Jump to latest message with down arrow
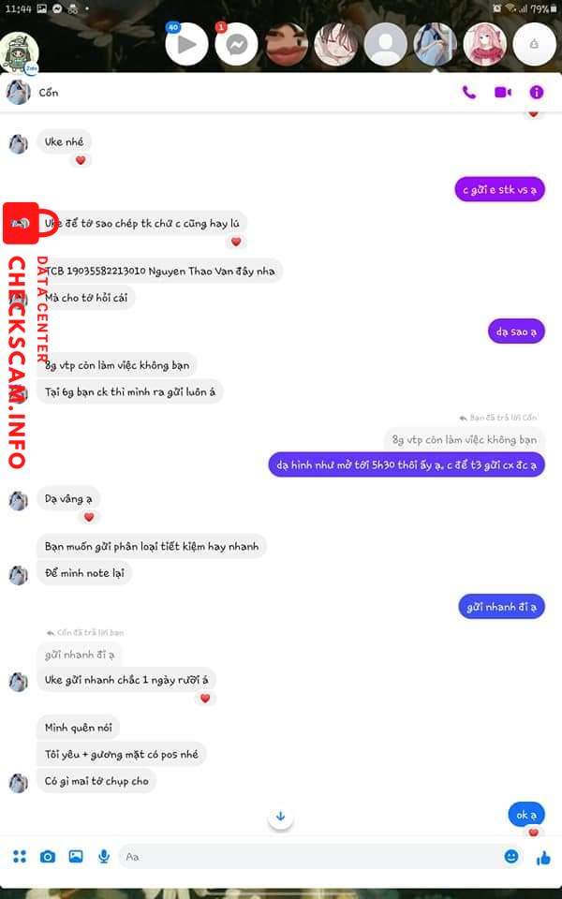The height and width of the screenshot is (899, 562). click(x=280, y=816)
